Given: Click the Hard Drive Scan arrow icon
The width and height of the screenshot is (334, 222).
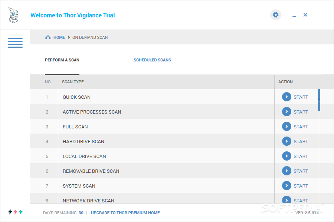Looking at the screenshot, I should tap(286, 141).
